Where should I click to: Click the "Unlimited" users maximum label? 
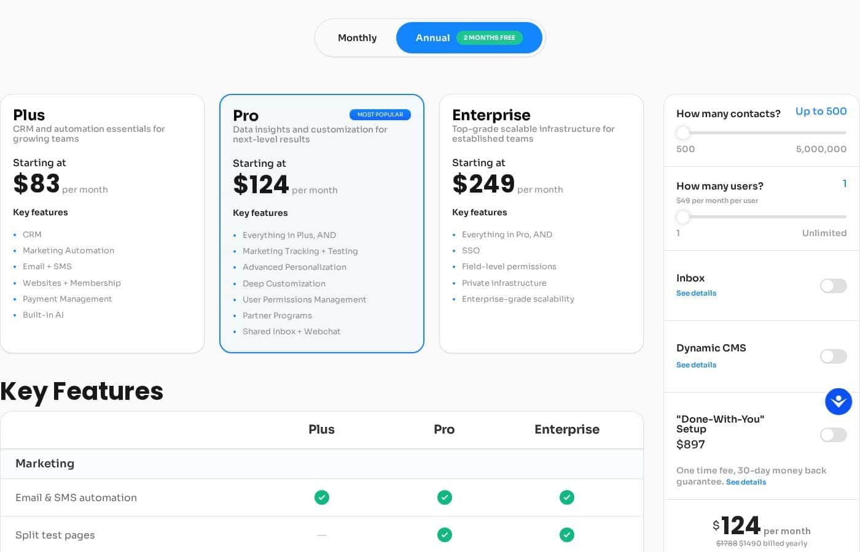[x=824, y=233]
